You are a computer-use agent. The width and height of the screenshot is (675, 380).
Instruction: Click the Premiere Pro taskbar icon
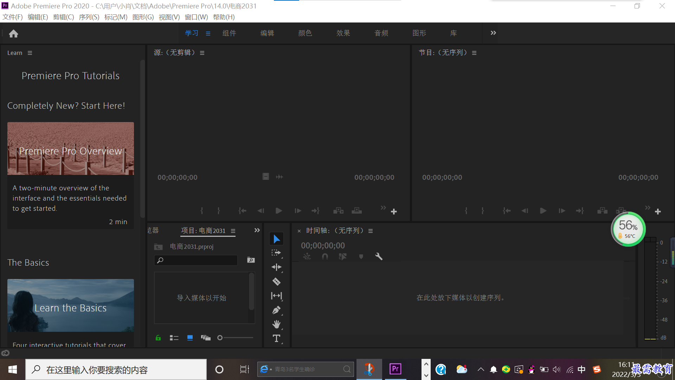click(x=395, y=369)
